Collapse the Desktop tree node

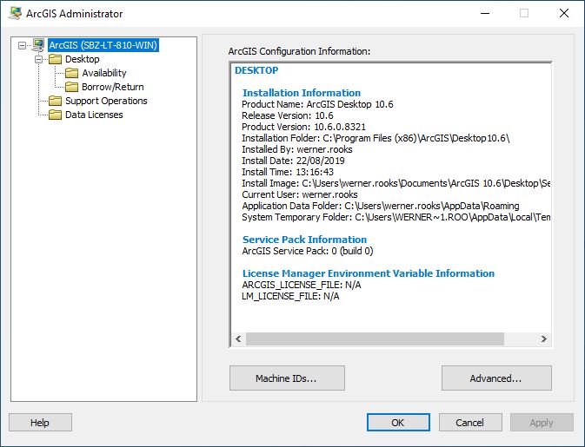tap(38, 59)
